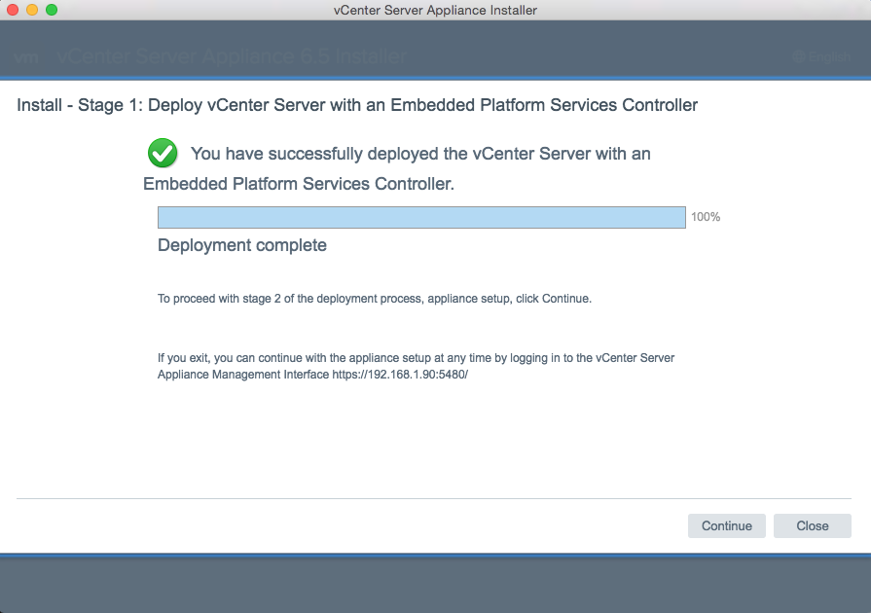Click the 100% completed progress bar

tap(422, 217)
